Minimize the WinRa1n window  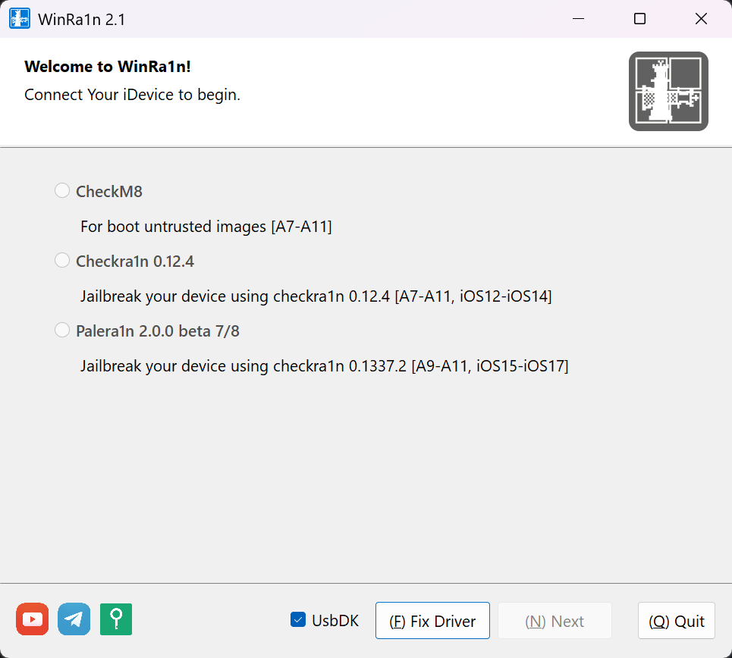[x=579, y=19]
